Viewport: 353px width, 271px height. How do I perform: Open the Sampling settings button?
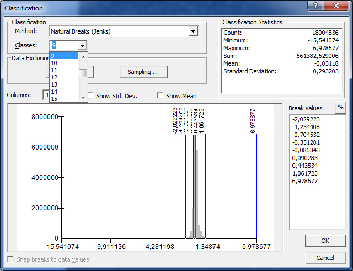143,72
